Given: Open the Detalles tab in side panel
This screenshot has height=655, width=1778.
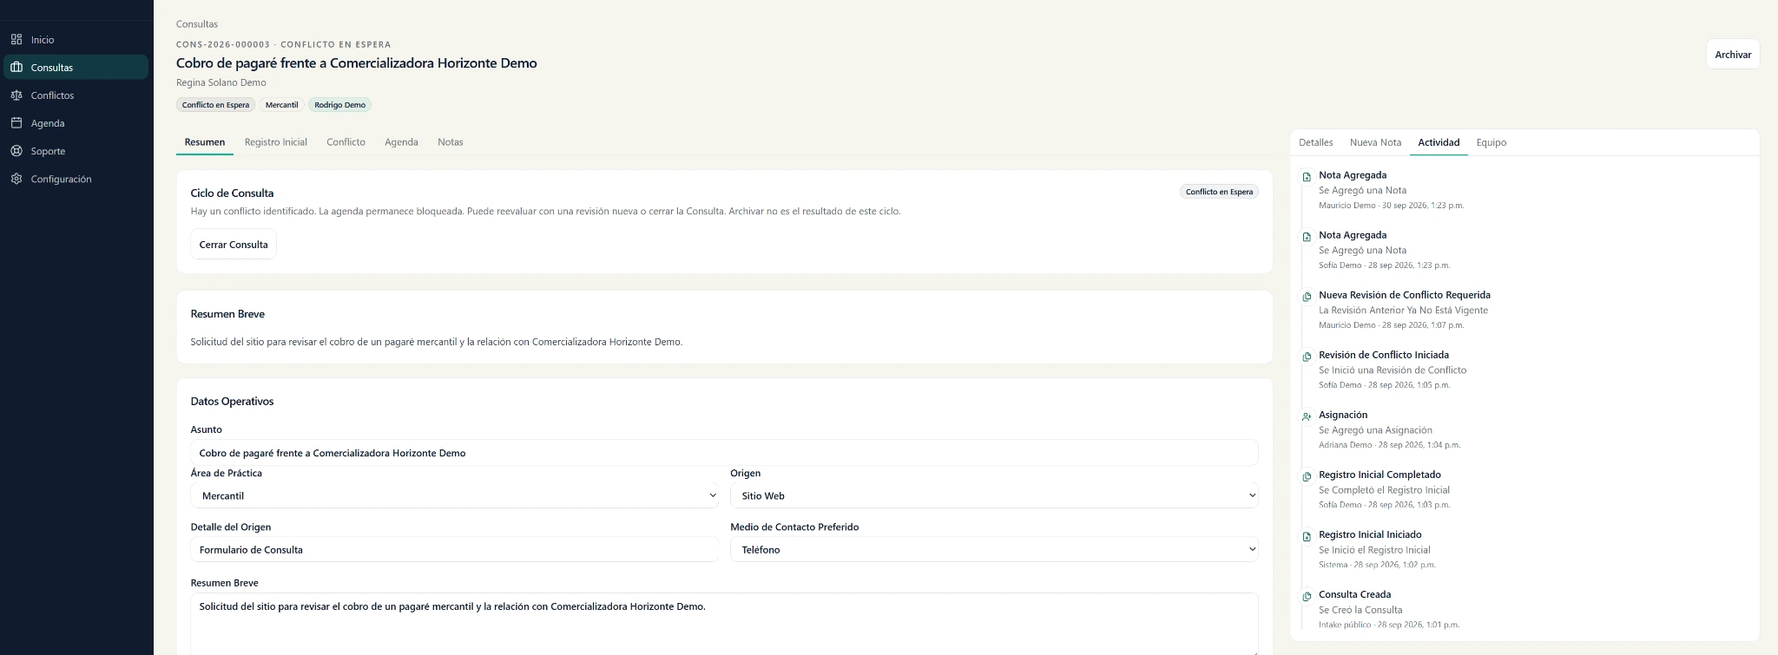Looking at the screenshot, I should point(1315,142).
